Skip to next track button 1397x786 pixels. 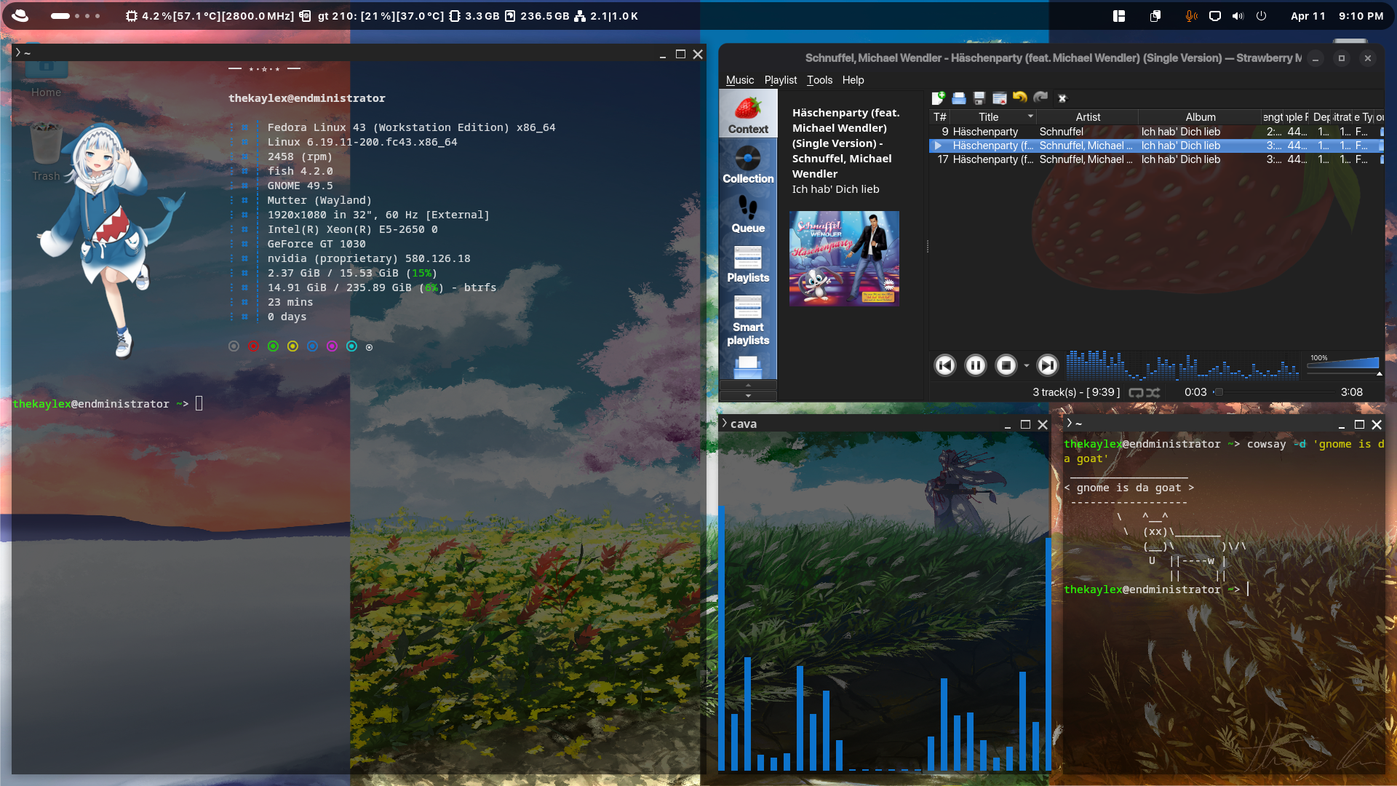1047,365
